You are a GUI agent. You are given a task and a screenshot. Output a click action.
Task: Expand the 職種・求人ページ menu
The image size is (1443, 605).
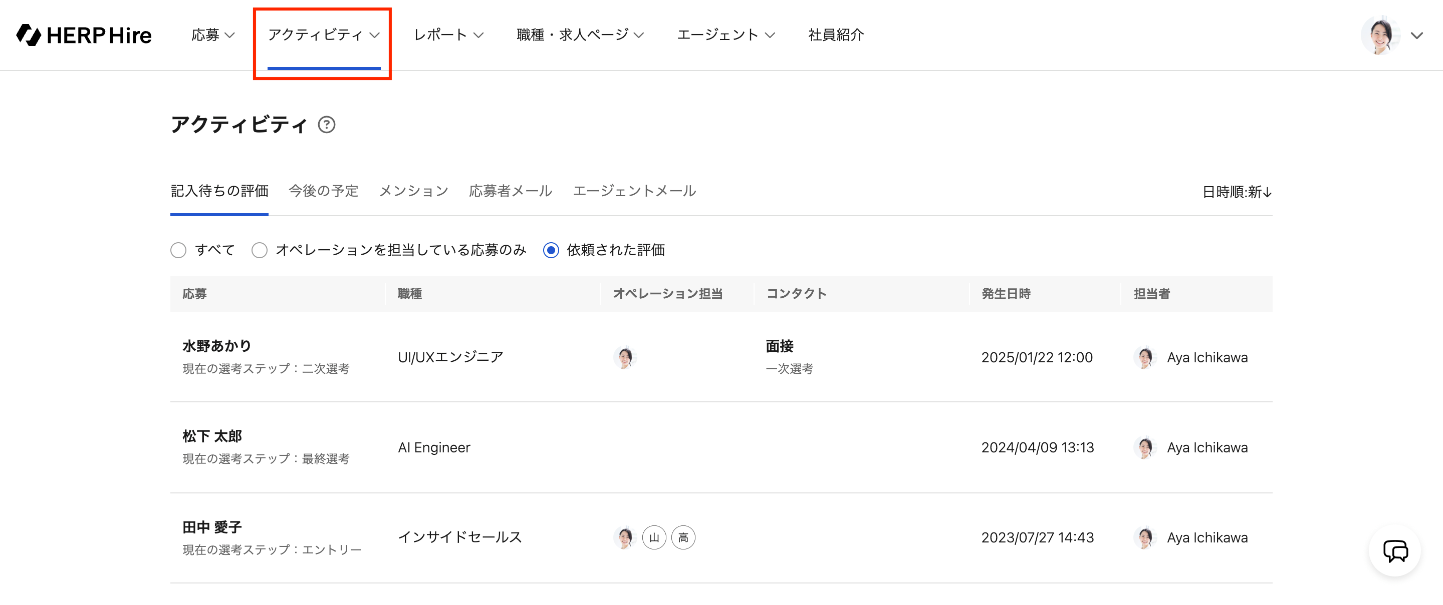point(580,35)
